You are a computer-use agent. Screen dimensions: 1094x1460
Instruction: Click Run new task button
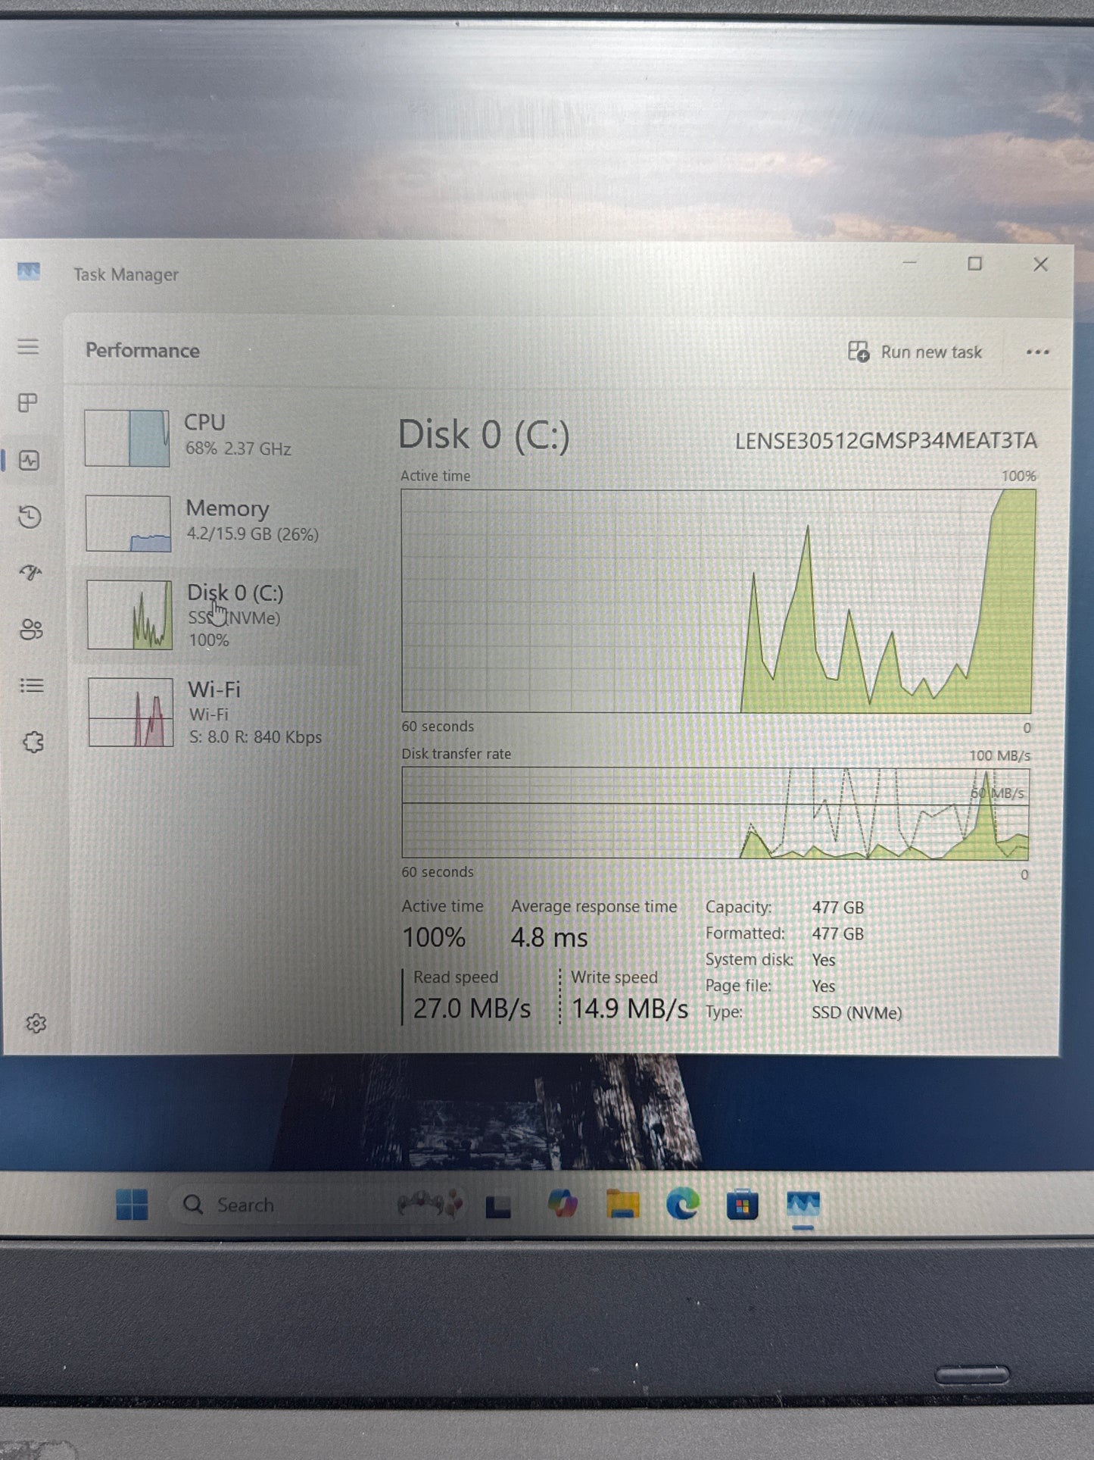[915, 352]
